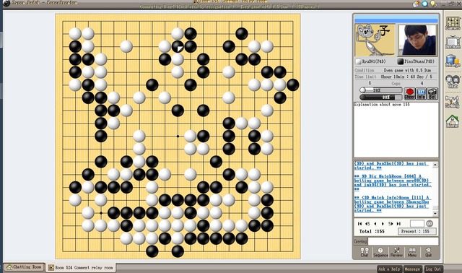Image resolution: width=462 pixels, height=273 pixels.
Task: Click the move number input field
Action: 417,223
